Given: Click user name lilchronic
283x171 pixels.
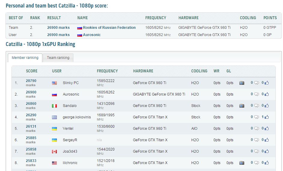Looking at the screenshot, I should pos(70,163).
